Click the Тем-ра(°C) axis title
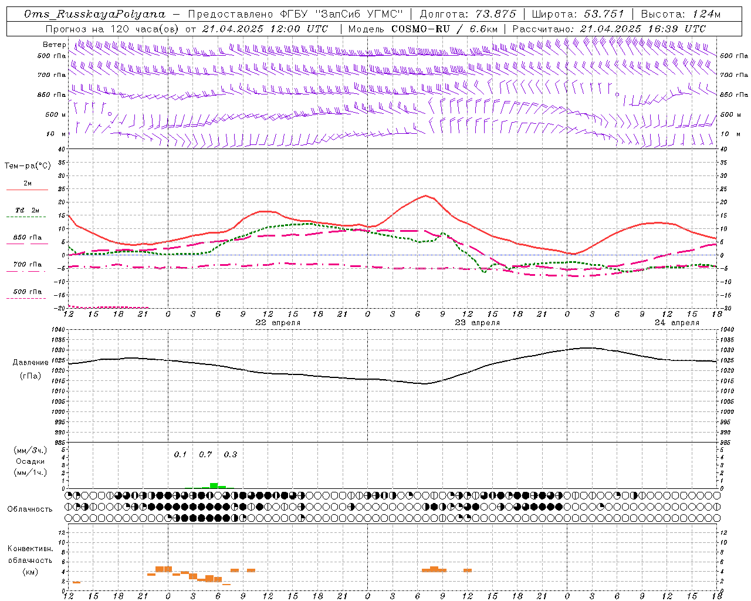The image size is (751, 601). (28, 166)
